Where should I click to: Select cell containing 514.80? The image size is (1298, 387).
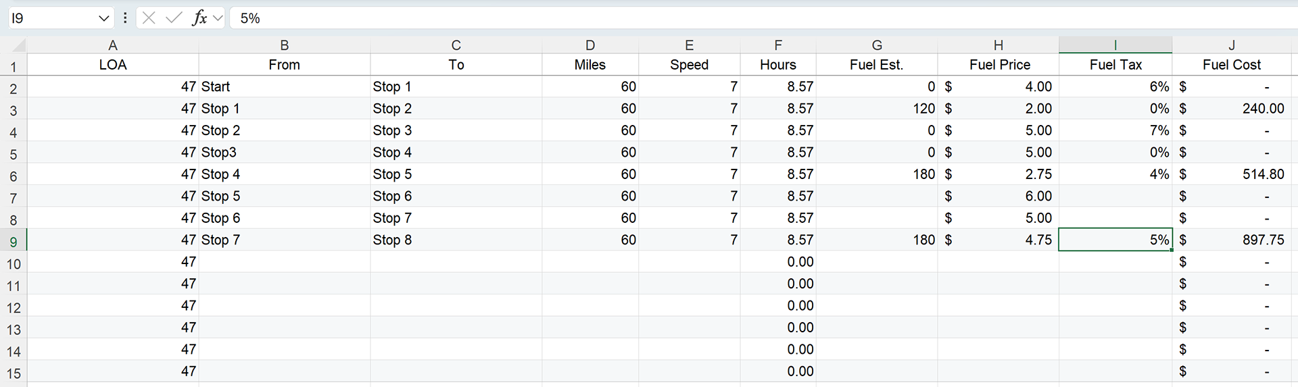(x=1232, y=174)
